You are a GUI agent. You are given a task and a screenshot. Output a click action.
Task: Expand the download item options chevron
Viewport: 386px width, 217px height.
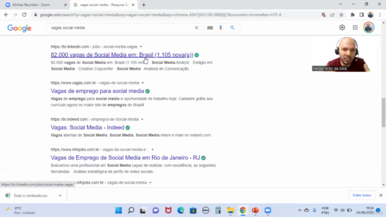[x=60, y=195]
